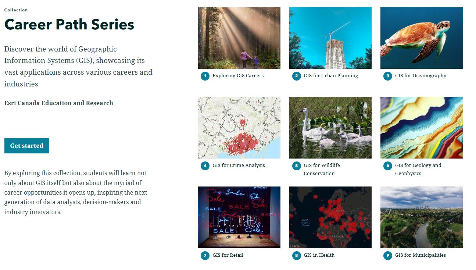The height and width of the screenshot is (270, 476).
Task: Click the circular number 2 badge
Action: click(296, 76)
